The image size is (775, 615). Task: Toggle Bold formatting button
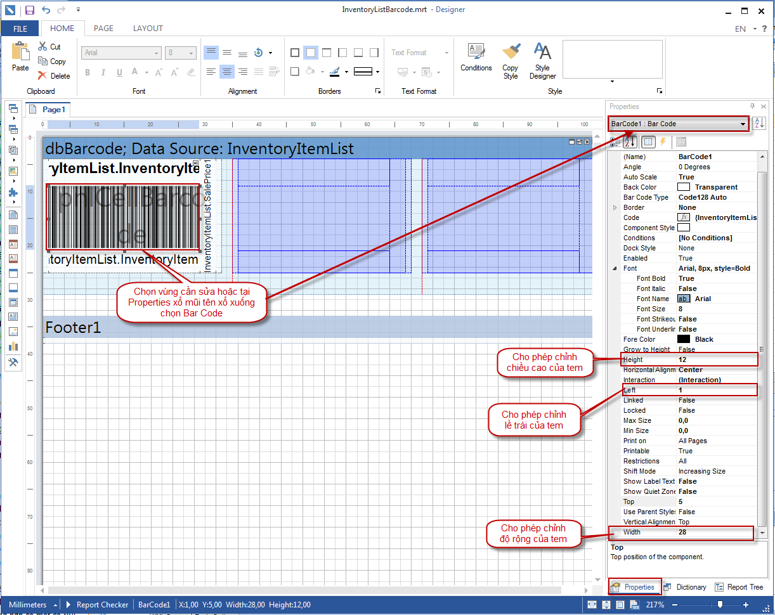click(x=88, y=72)
